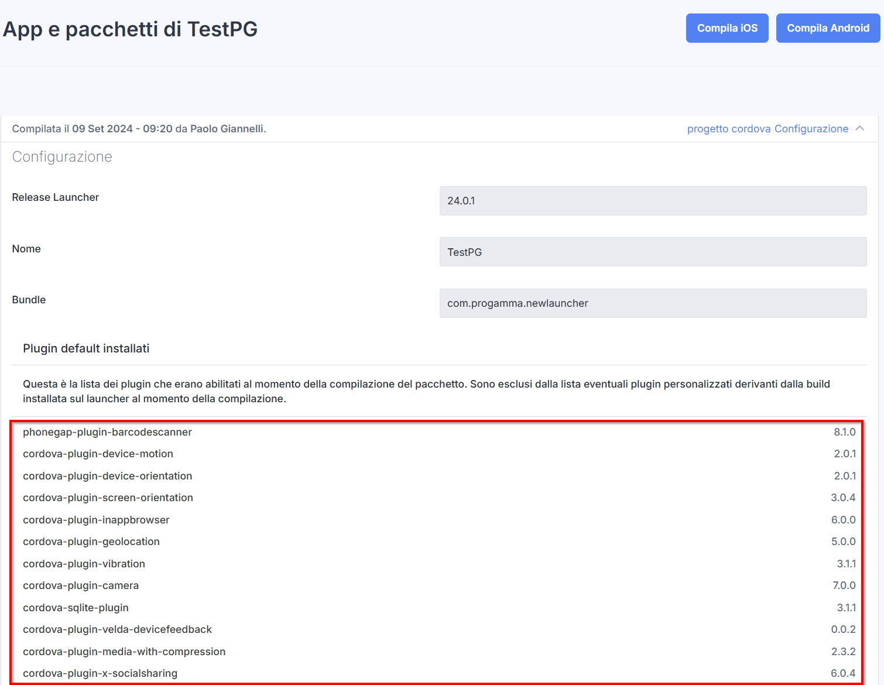Select cordova-plugin-vibration in plugin list

click(x=84, y=564)
